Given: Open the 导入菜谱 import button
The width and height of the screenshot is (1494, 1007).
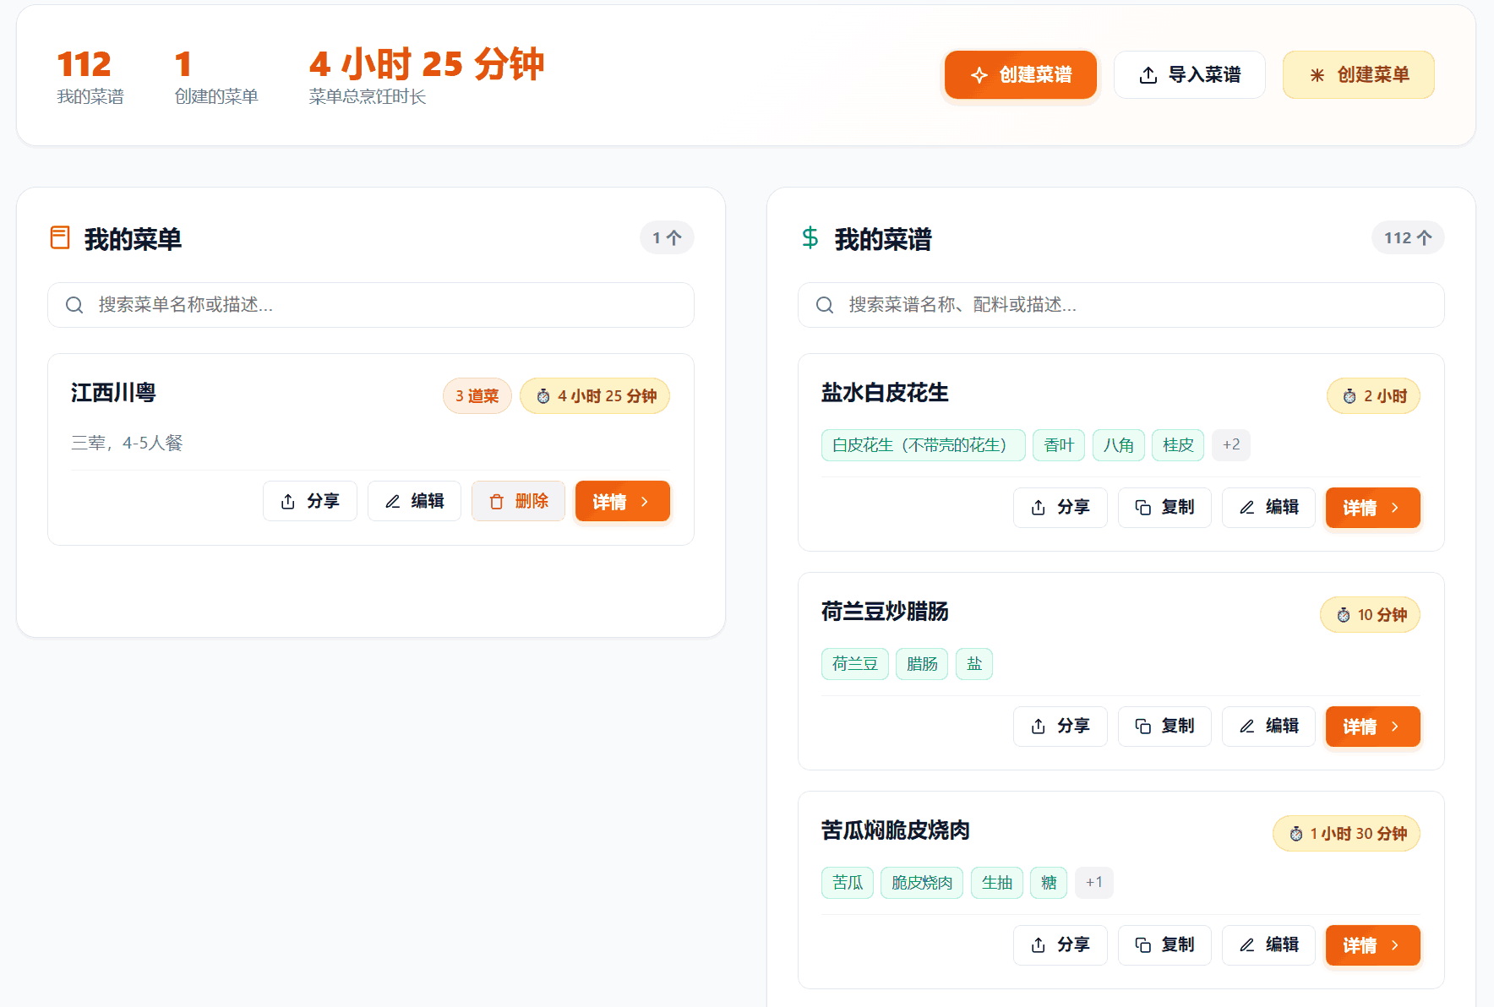Looking at the screenshot, I should click(x=1190, y=74).
